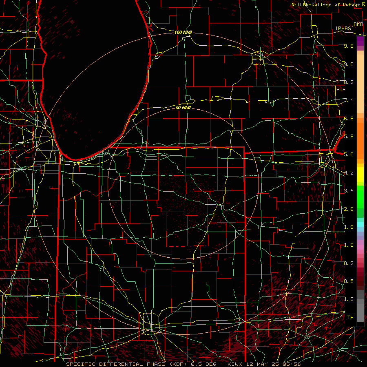Click the TH threshold label on the scale

click(x=350, y=318)
